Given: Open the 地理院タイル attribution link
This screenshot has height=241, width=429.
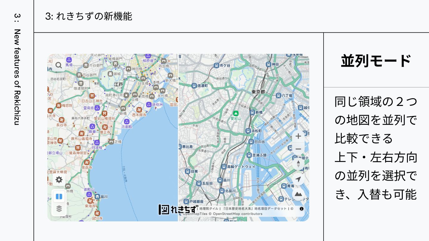Looking at the screenshot, I should [209, 209].
